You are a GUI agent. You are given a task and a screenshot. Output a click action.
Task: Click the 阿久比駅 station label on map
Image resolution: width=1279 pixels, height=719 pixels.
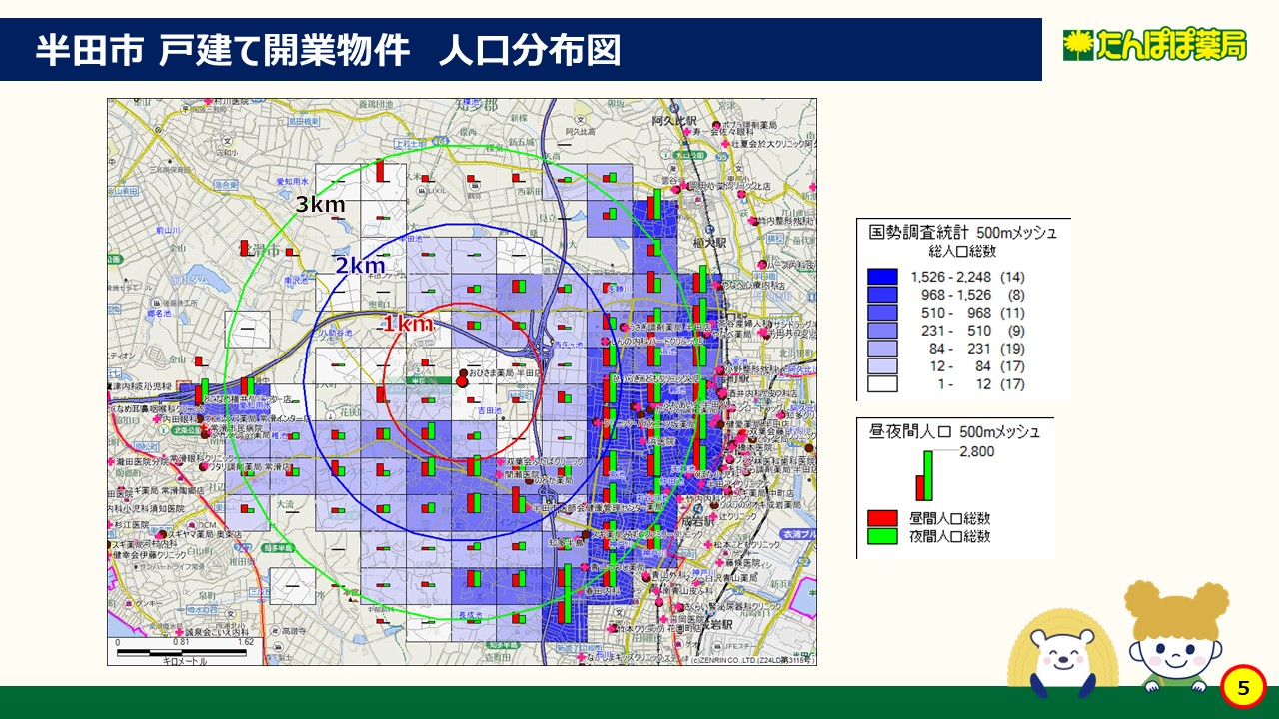[x=672, y=121]
